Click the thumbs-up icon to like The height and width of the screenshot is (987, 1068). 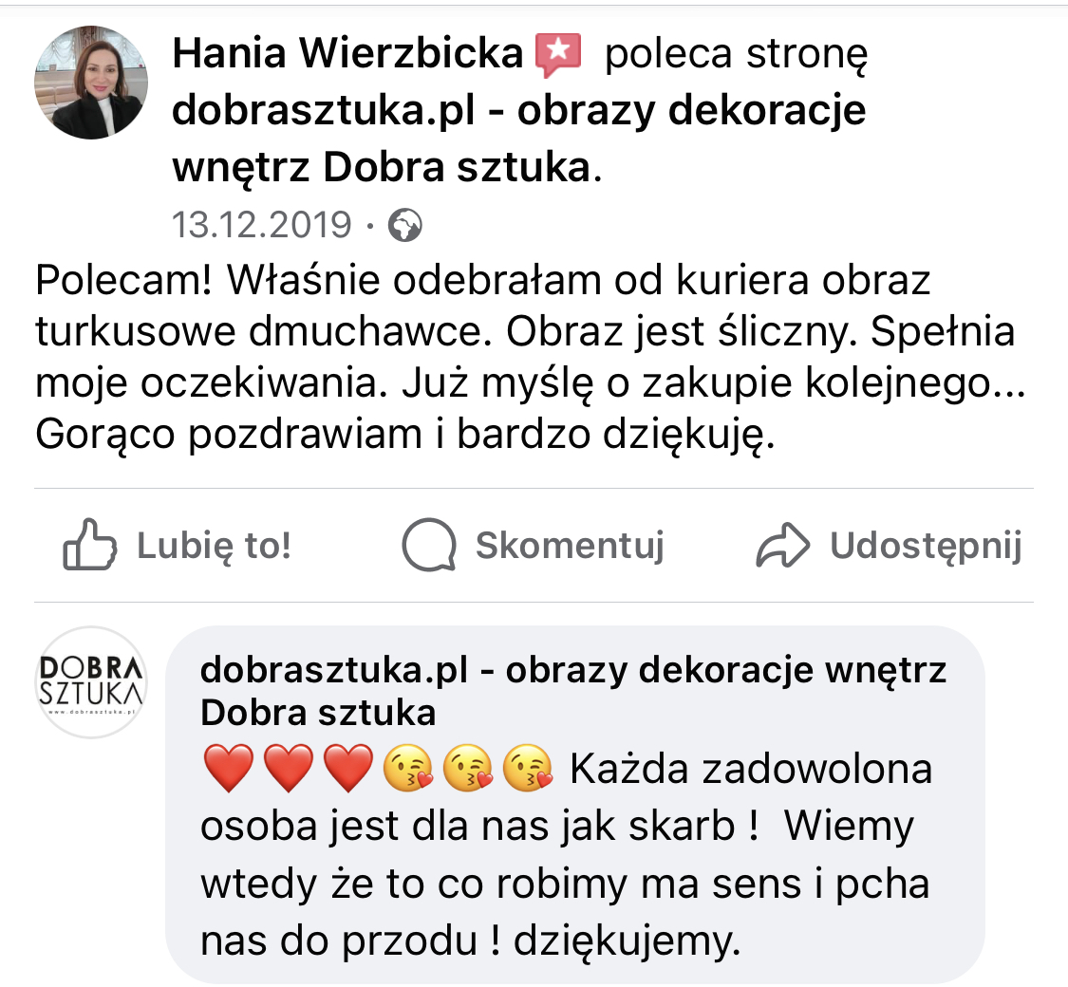click(x=91, y=546)
